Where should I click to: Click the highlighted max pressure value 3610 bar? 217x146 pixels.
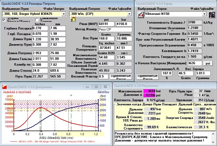[149, 91]
